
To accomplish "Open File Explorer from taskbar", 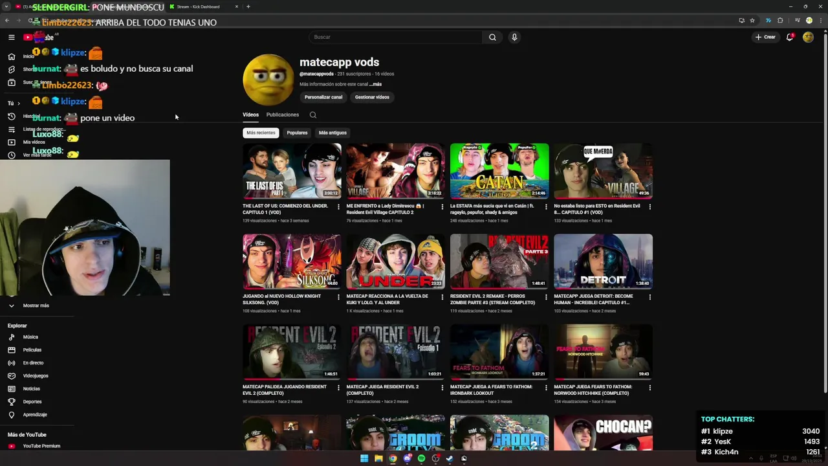I will point(378,458).
